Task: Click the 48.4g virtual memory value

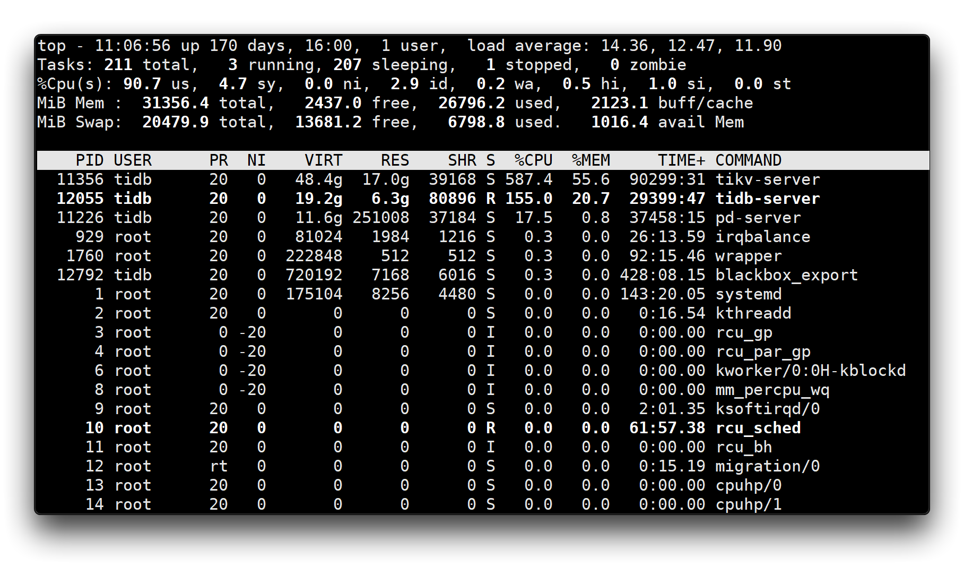Action: coord(319,179)
